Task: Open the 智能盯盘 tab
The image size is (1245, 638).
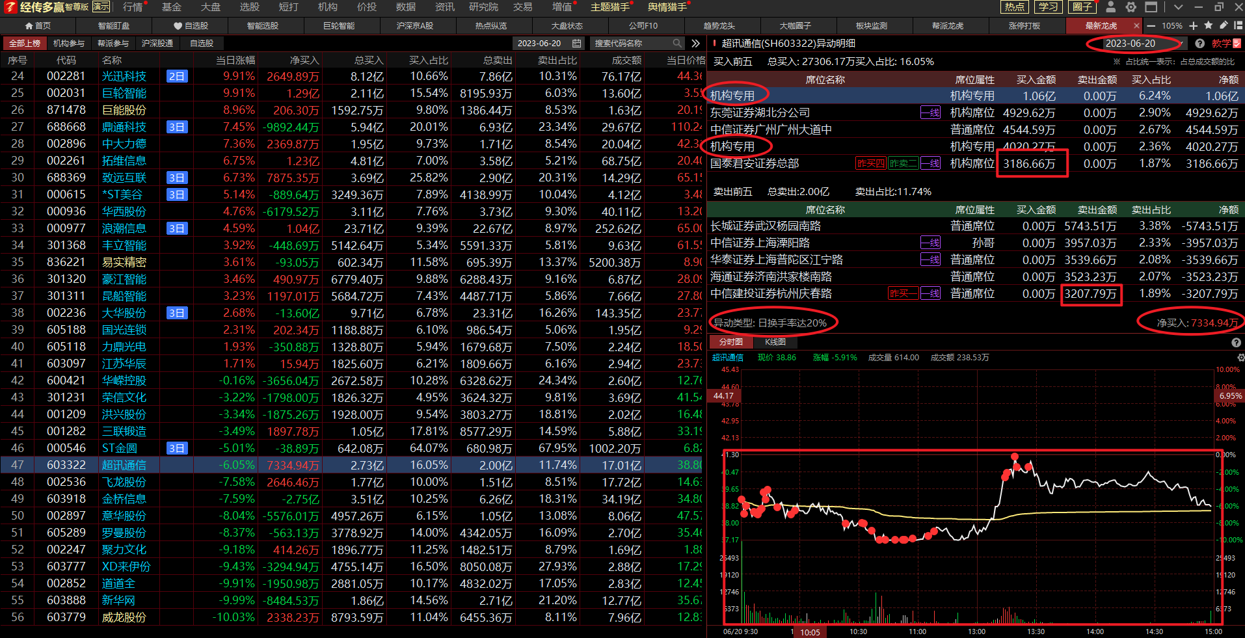Action: [x=114, y=25]
